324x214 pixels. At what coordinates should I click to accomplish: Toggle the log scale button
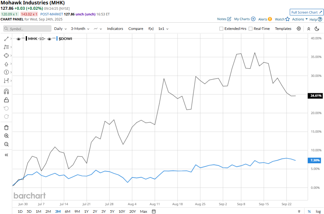coord(318,211)
